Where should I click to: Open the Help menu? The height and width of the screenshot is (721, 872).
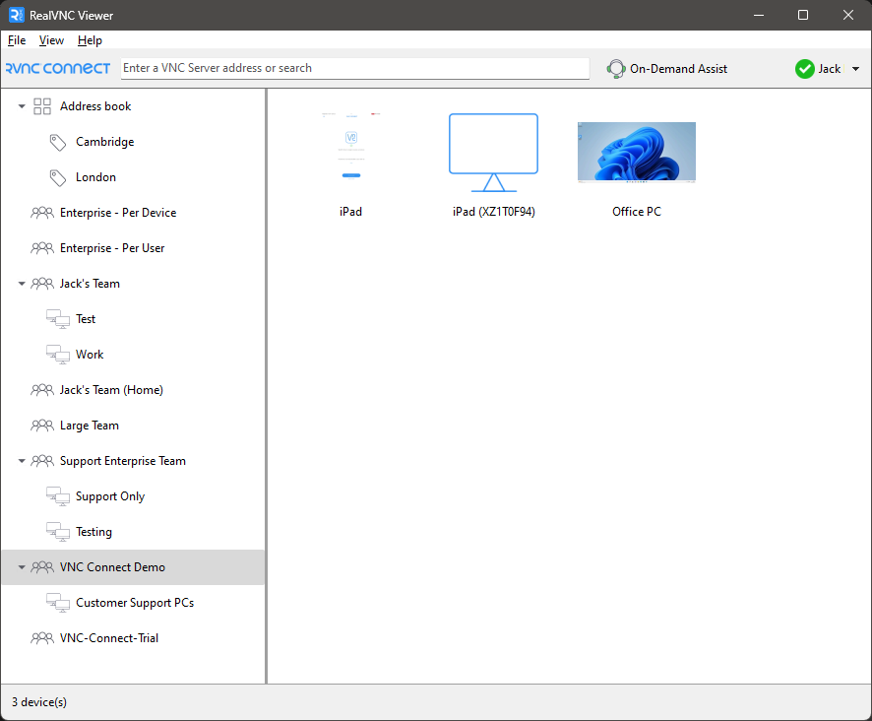click(x=90, y=40)
